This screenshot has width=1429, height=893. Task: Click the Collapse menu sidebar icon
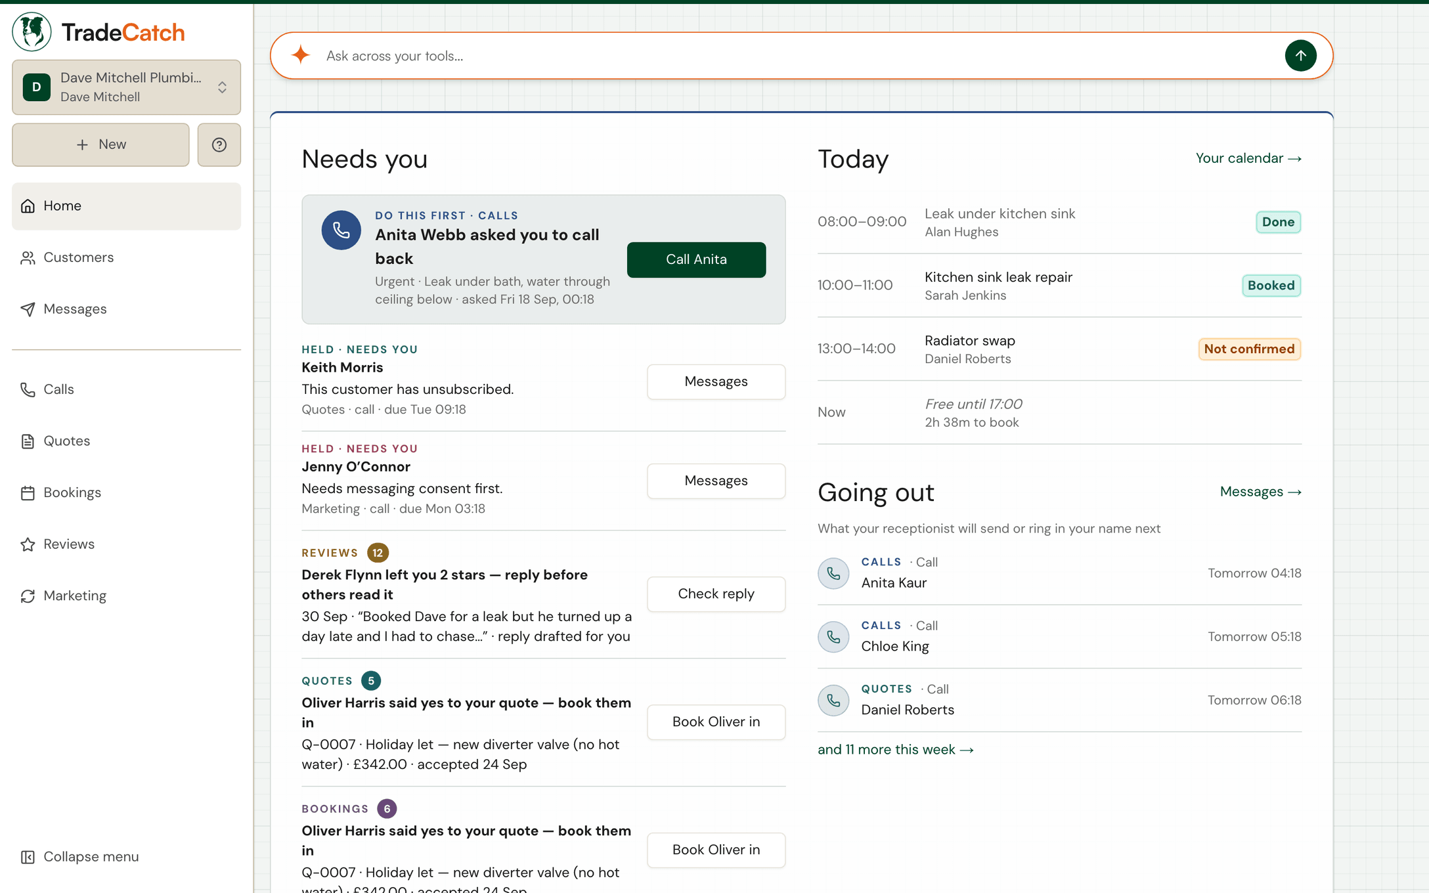pos(28,857)
